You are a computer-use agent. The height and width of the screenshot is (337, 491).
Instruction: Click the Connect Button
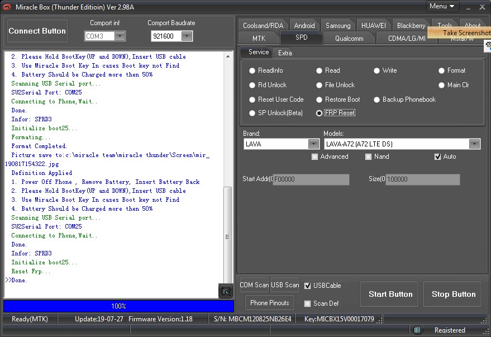[x=37, y=31]
